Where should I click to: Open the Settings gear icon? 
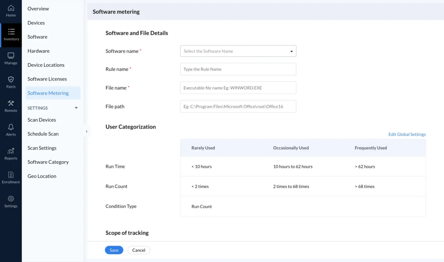click(x=11, y=199)
